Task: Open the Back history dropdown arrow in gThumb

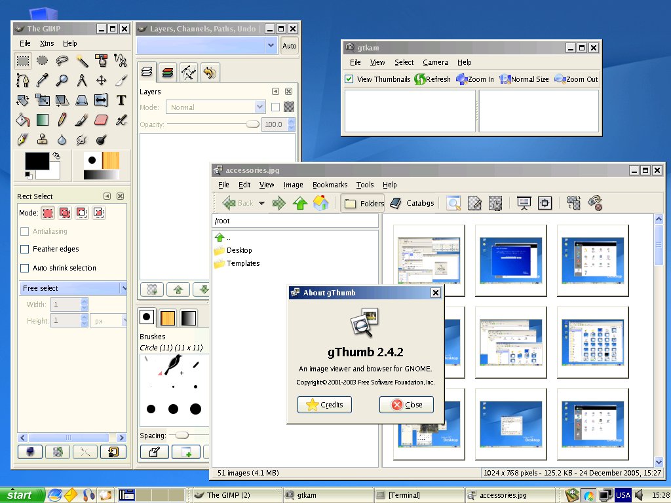Action: (261, 203)
